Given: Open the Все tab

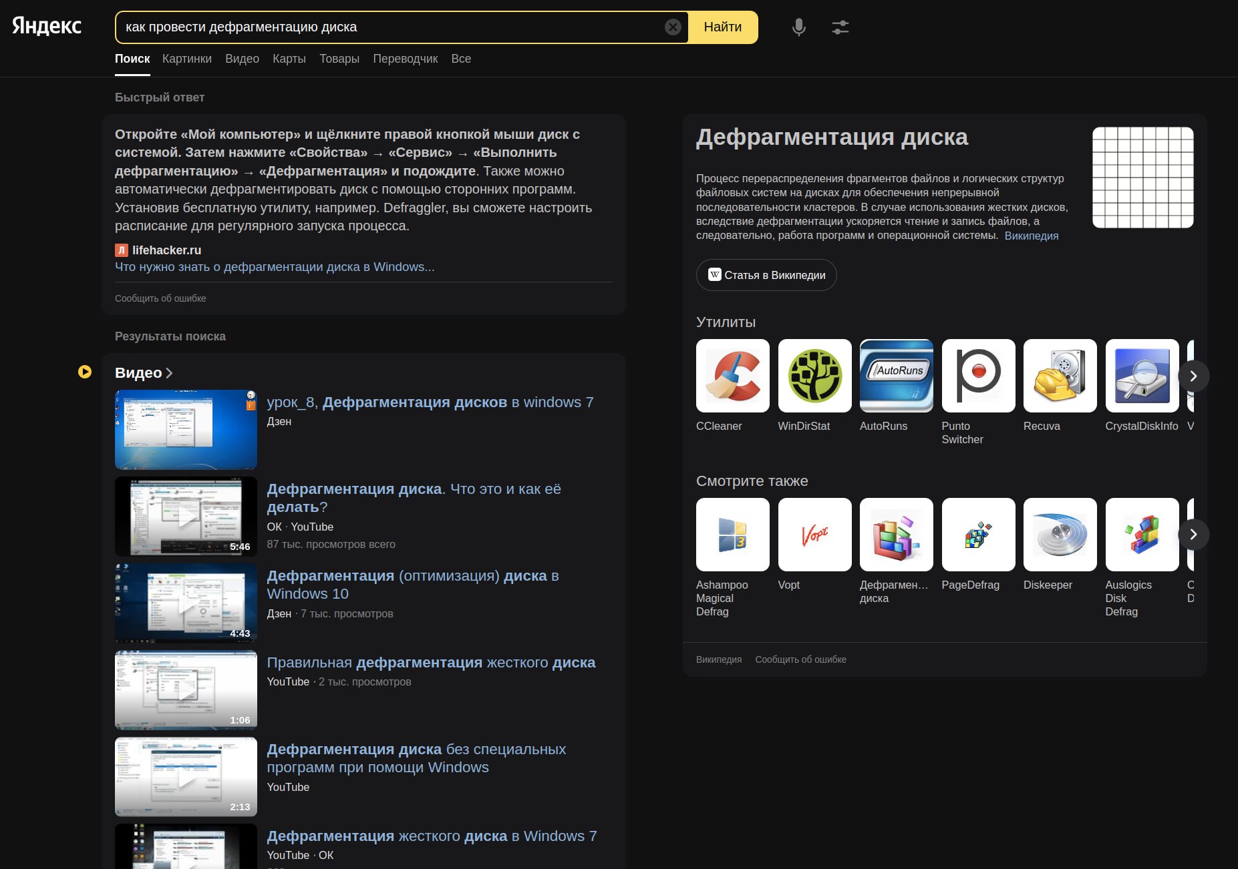Looking at the screenshot, I should coord(461,59).
